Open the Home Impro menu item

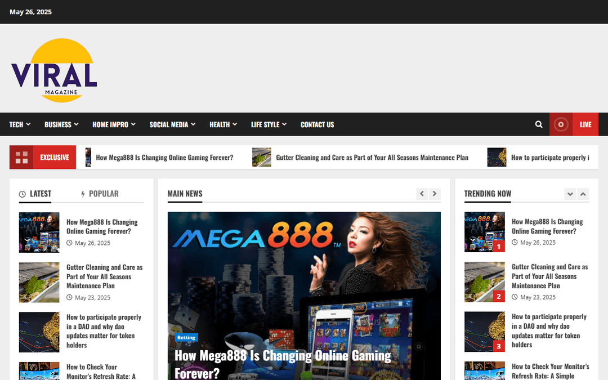110,124
